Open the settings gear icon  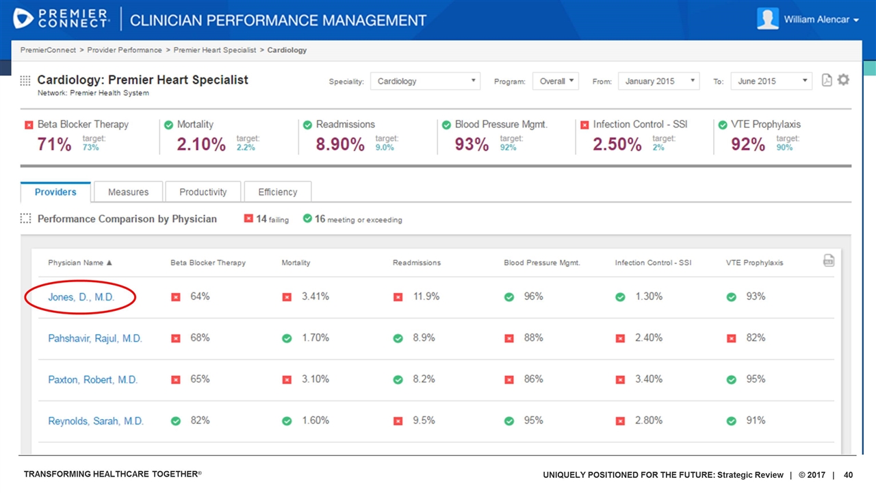tap(843, 79)
